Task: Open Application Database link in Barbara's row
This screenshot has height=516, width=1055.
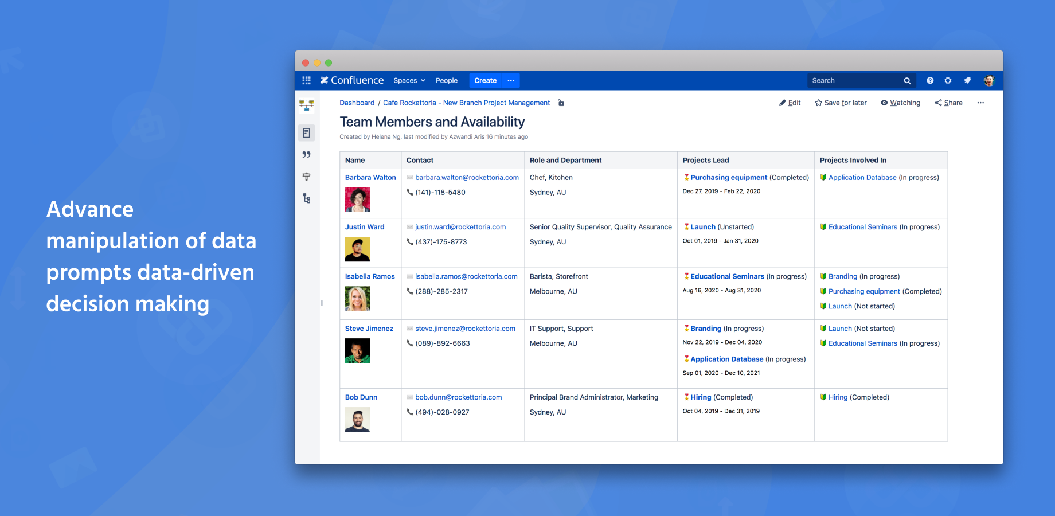Action: [x=862, y=178]
